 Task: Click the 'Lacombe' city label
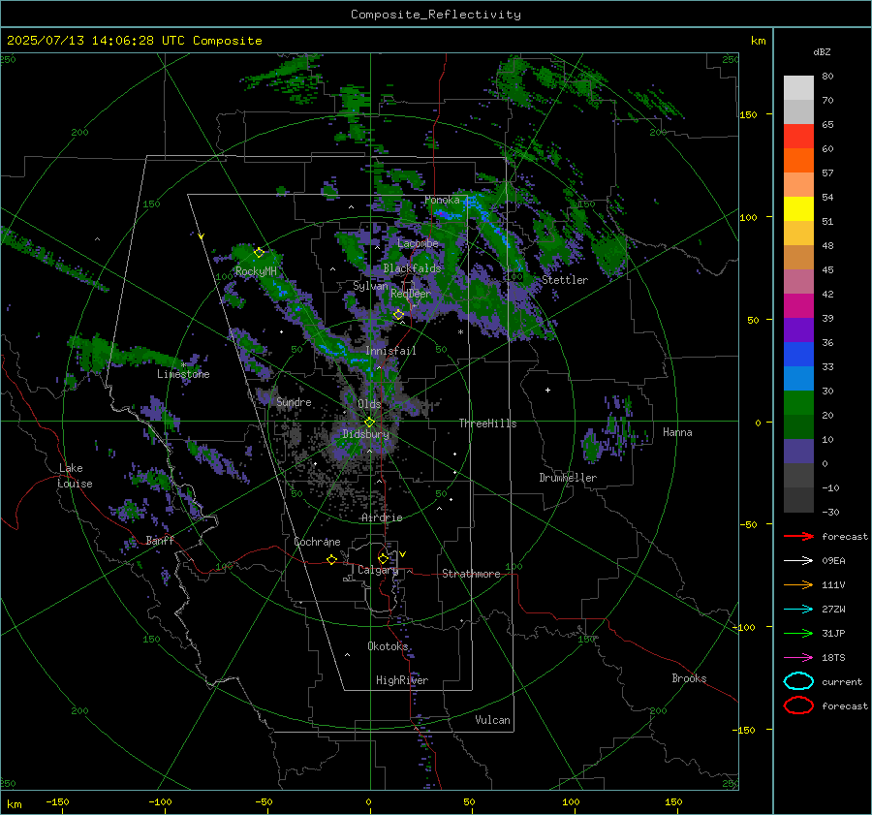418,243
